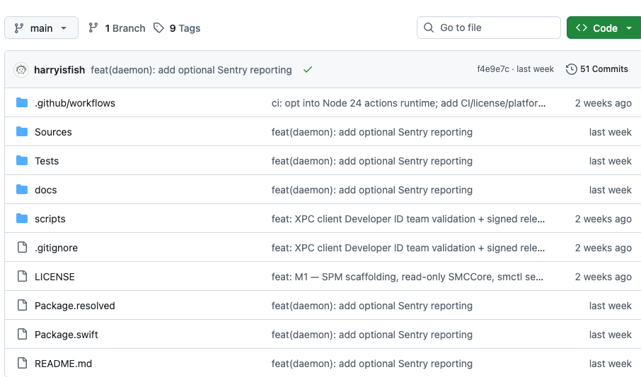Image resolution: width=641 pixels, height=377 pixels.
Task: Open the main branch selector dropdown
Action: click(x=41, y=28)
